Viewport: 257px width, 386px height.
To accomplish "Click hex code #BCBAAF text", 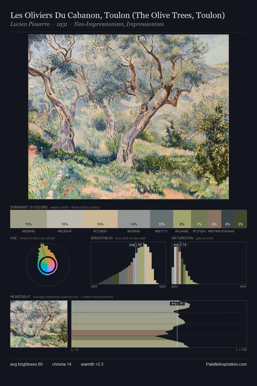I will [x=65, y=231].
